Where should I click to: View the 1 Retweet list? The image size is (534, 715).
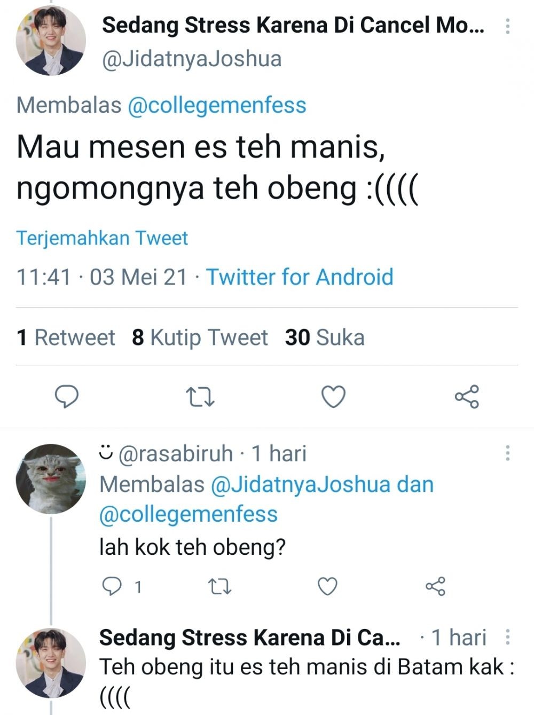pos(65,337)
